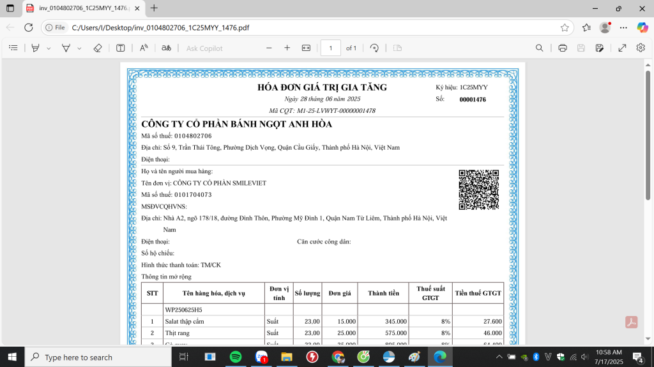View site information via File badge
The width and height of the screenshot is (654, 367).
tap(56, 27)
